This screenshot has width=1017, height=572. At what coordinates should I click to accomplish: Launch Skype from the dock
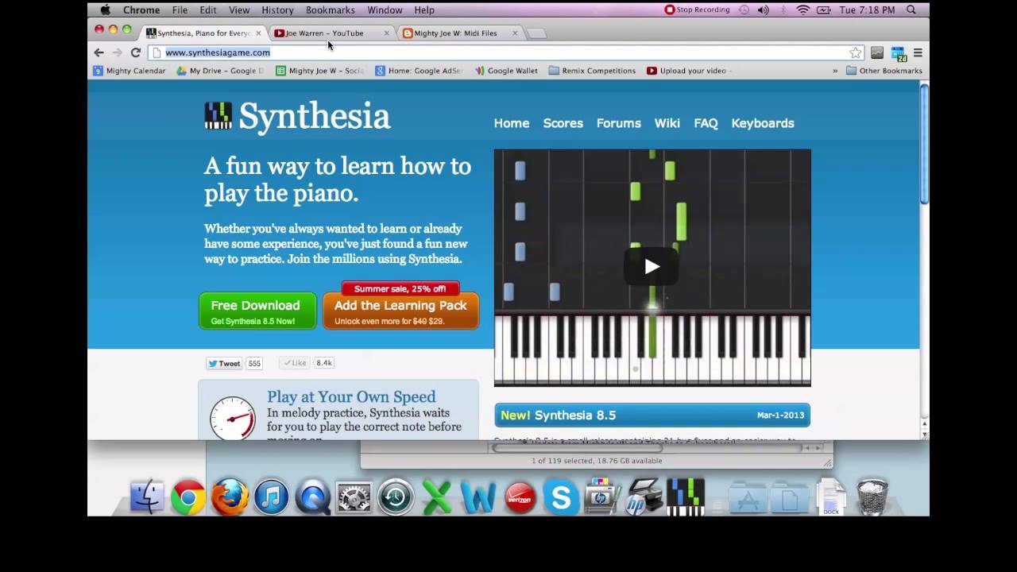coord(561,498)
